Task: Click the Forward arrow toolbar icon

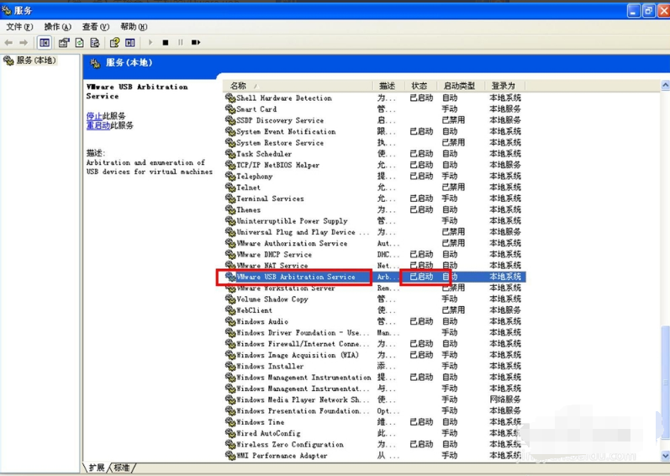Action: 24,42
